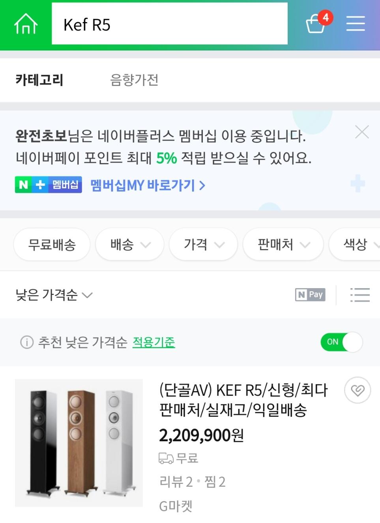This screenshot has height=523, width=380.
Task: Open the 색상 filter chip
Action: [x=357, y=245]
